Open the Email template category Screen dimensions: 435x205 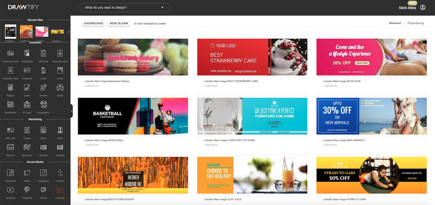[x=60, y=87]
